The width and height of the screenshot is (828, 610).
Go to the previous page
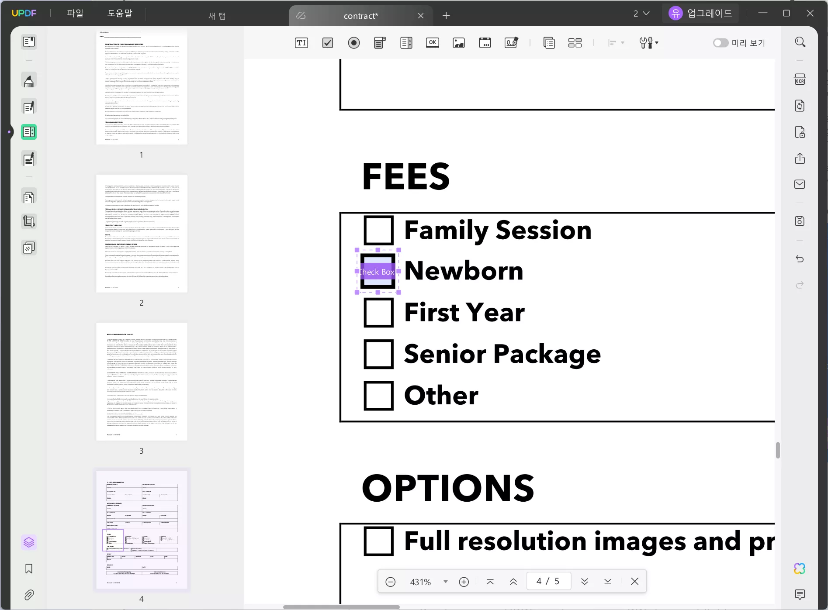tap(513, 582)
